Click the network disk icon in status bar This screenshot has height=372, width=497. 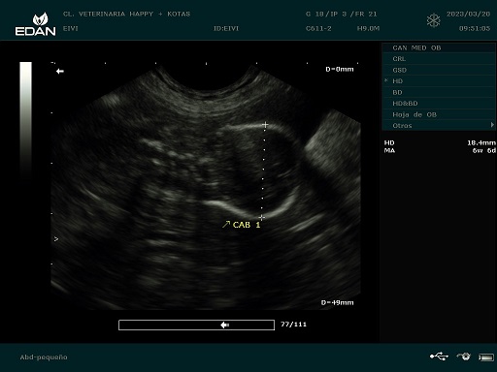pos(464,356)
